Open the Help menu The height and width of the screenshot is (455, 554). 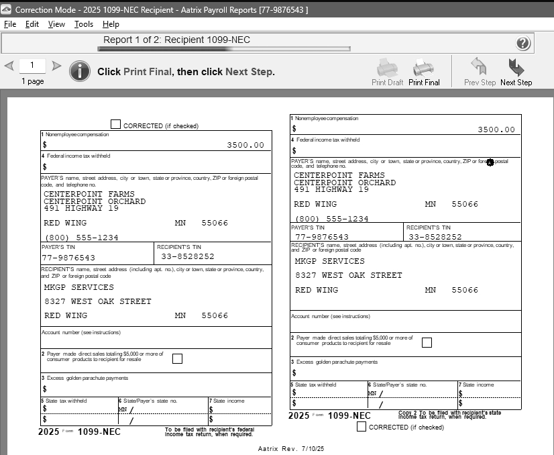tap(111, 24)
